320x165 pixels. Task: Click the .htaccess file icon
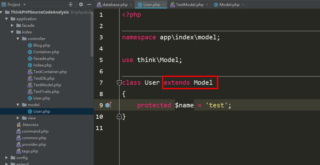point(19,125)
